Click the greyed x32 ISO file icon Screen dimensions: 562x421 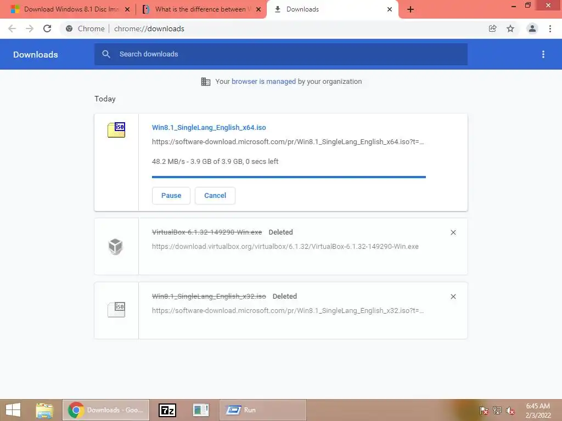[x=116, y=310]
